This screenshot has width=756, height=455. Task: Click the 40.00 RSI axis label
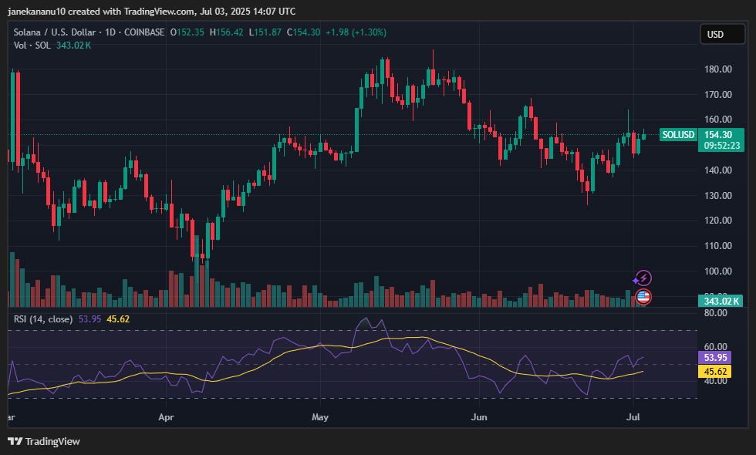[716, 381]
